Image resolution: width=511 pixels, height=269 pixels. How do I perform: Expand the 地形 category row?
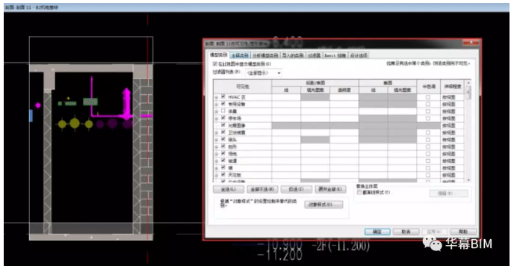(217, 146)
